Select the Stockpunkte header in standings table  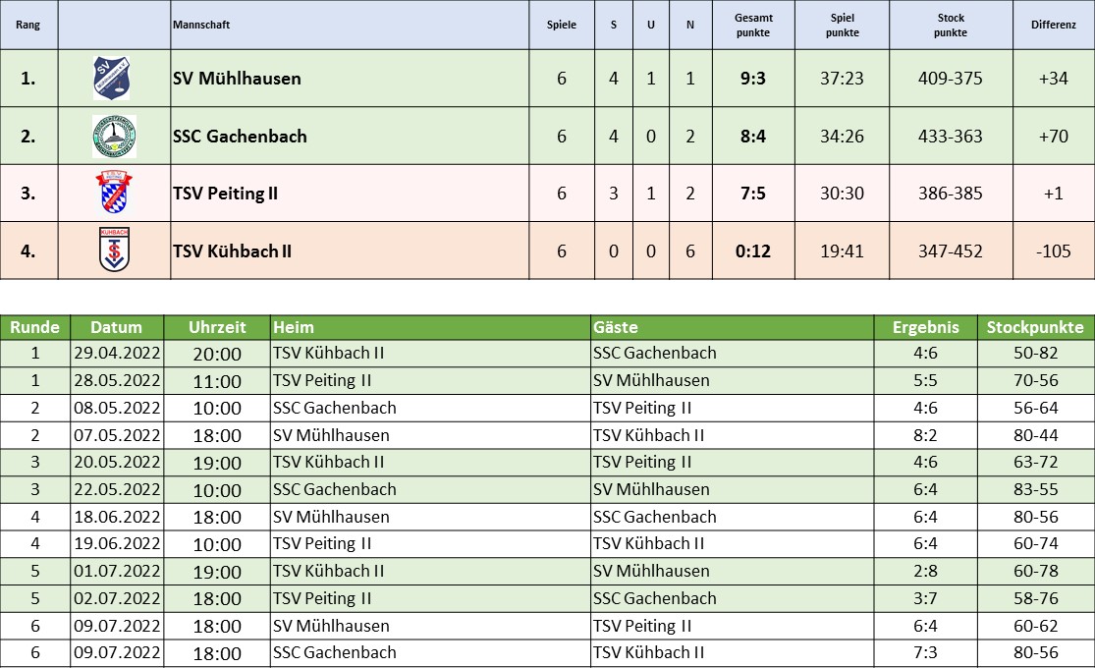click(951, 26)
